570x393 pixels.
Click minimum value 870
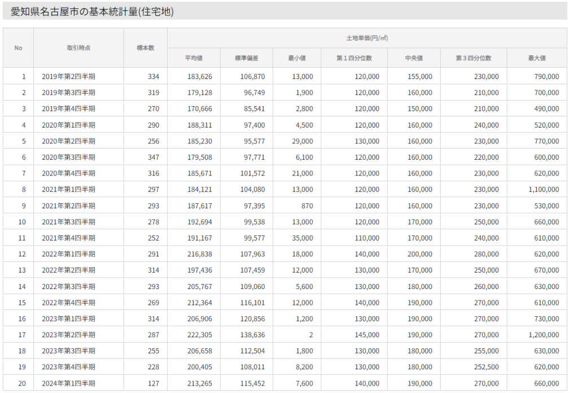coord(307,206)
